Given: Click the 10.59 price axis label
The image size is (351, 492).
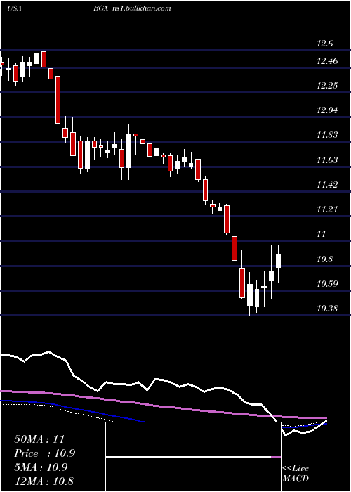Looking at the screenshot, I should (x=327, y=284).
